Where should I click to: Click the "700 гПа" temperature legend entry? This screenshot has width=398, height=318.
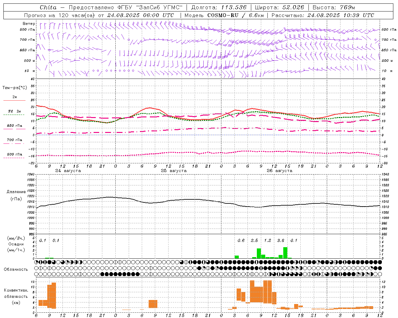click(14, 140)
